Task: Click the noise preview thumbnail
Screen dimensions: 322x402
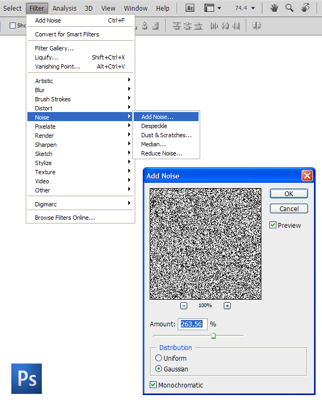Action: [206, 244]
